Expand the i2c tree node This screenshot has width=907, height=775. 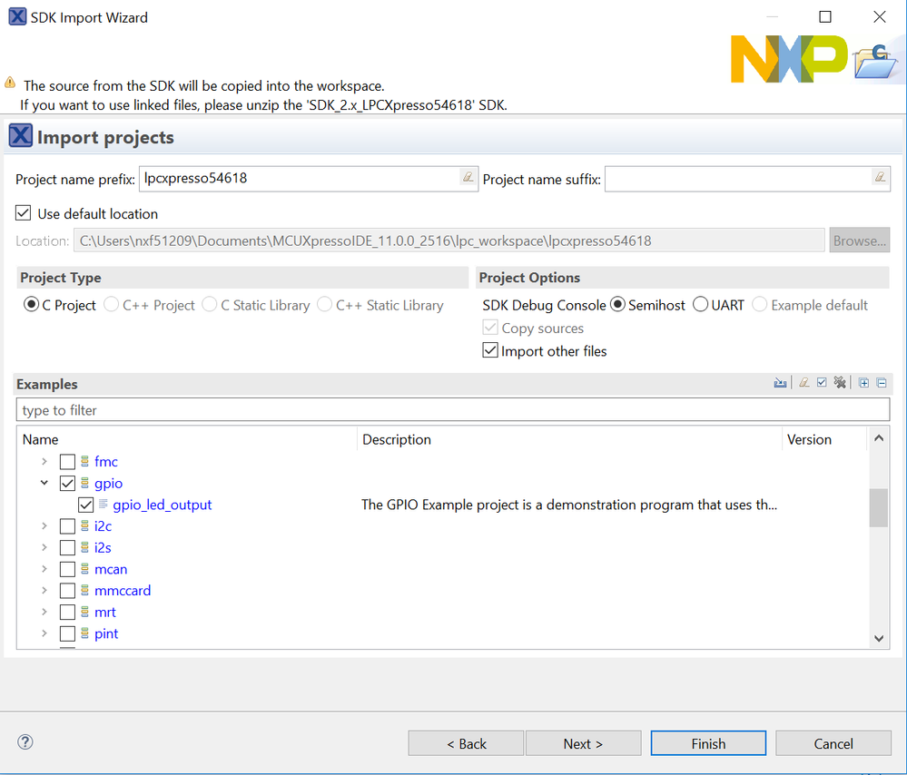[44, 525]
